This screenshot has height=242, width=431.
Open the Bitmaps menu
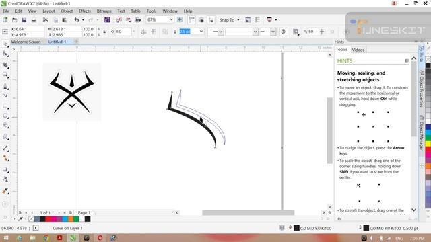[x=104, y=11]
